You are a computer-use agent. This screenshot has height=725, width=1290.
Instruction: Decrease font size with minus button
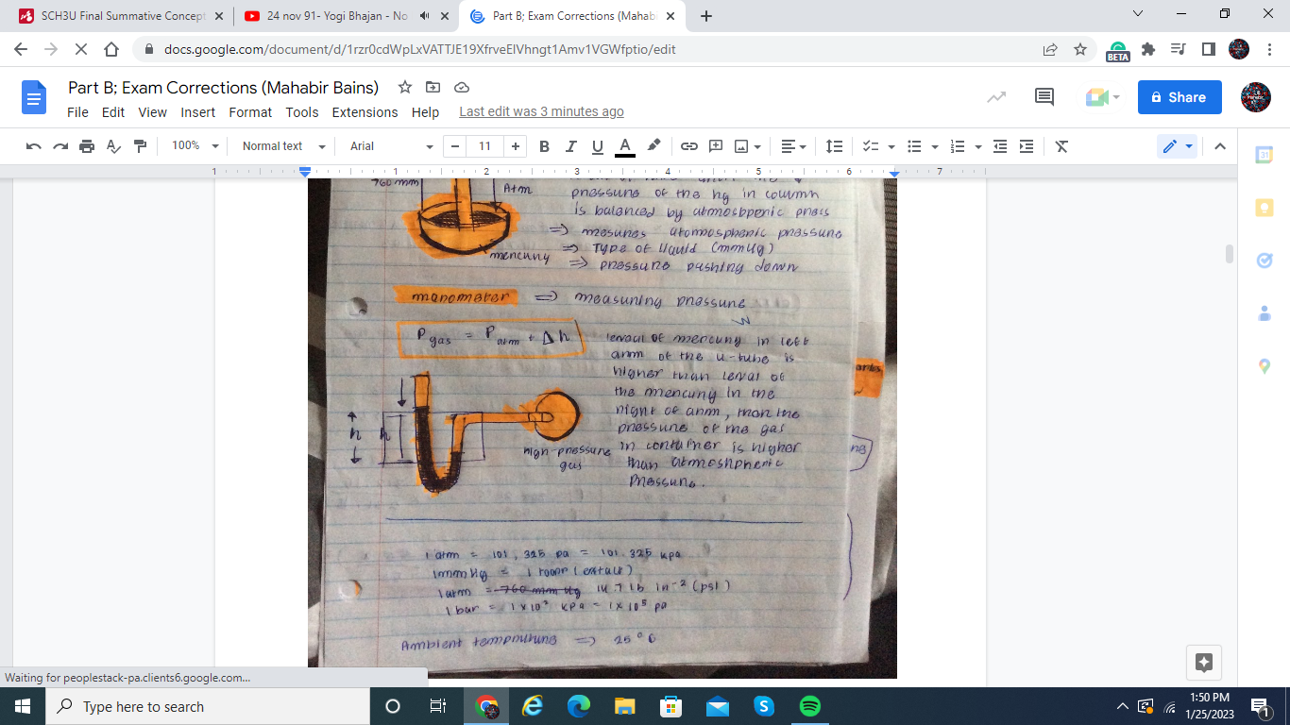pos(456,146)
